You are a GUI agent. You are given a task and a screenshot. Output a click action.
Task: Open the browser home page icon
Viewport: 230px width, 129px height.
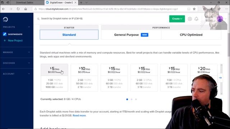pyautogui.click(x=26, y=9)
